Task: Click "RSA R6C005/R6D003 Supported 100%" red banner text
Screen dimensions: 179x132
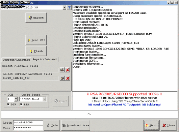Action: (124, 94)
